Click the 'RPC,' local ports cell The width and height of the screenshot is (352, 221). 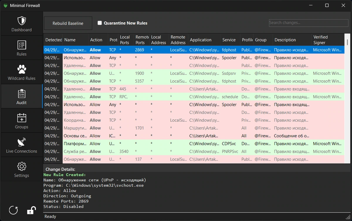coord(126,97)
